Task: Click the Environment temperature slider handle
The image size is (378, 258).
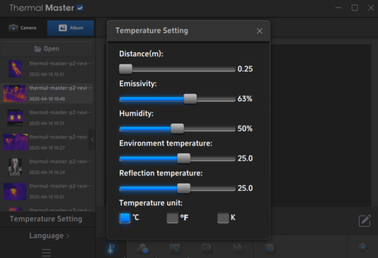Action: tap(184, 159)
